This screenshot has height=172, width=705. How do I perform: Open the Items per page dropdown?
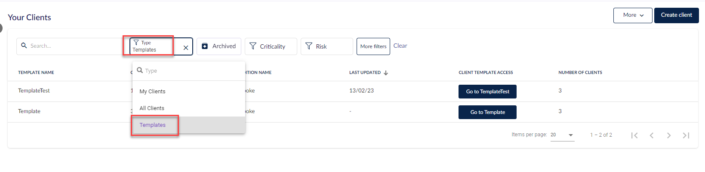click(x=562, y=135)
